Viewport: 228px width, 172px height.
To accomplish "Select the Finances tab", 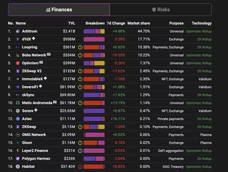I will (59, 10).
